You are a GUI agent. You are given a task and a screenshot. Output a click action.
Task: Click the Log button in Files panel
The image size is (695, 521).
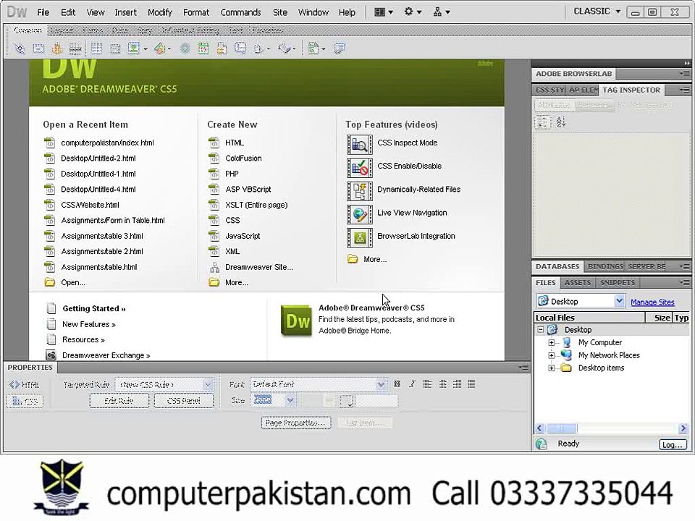coord(673,445)
